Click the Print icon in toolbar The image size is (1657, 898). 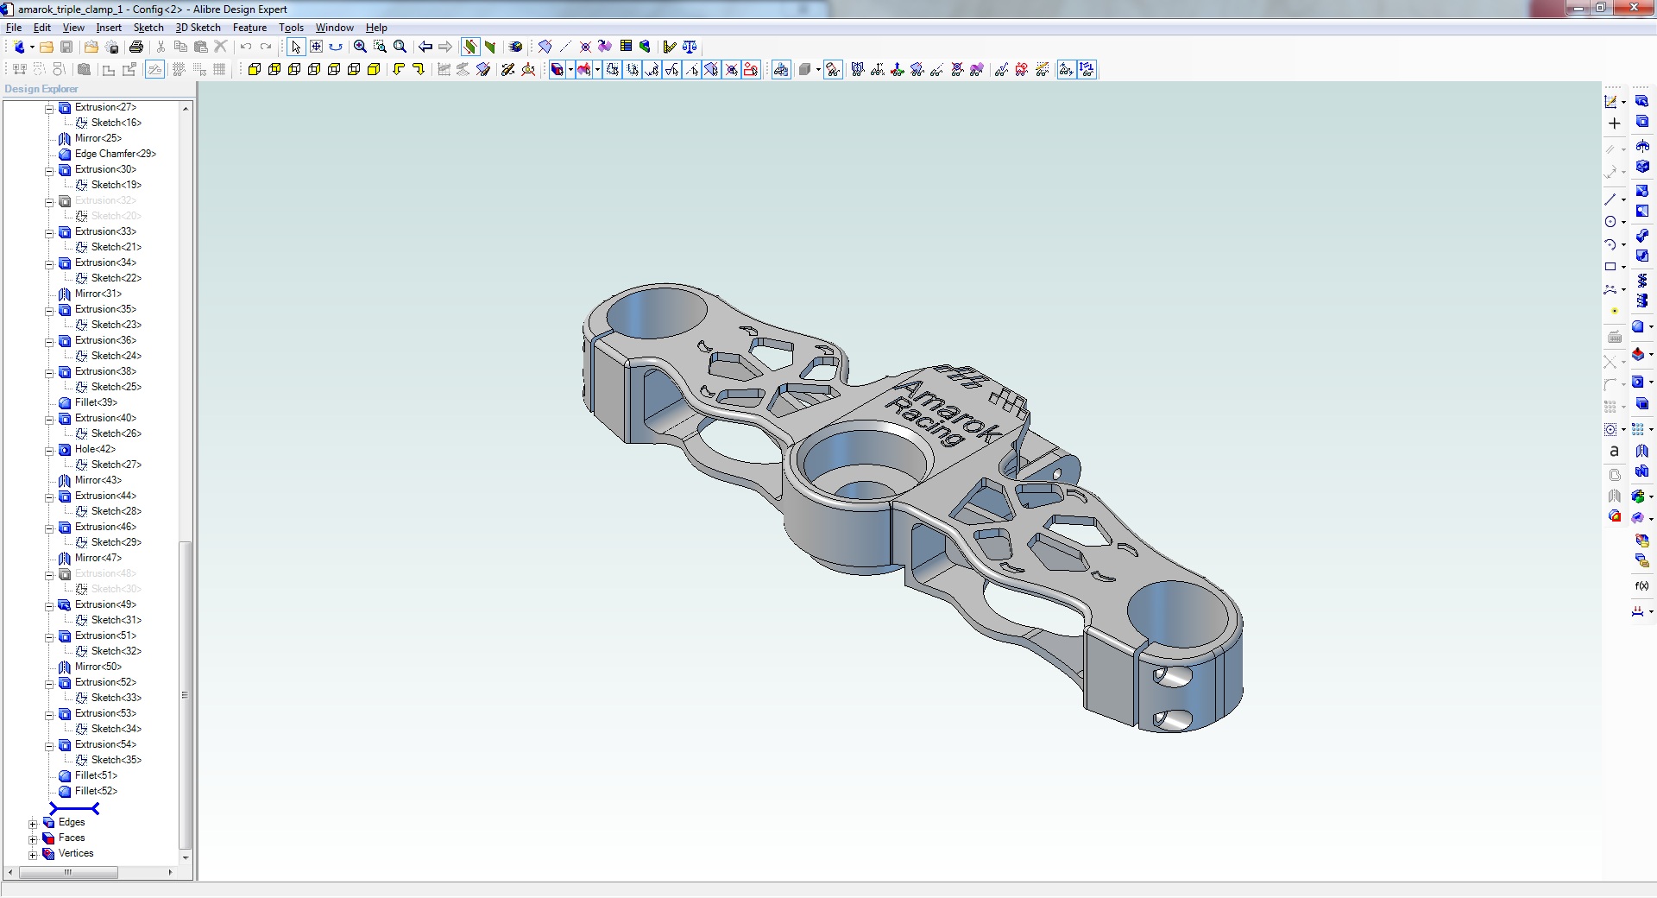[x=135, y=47]
